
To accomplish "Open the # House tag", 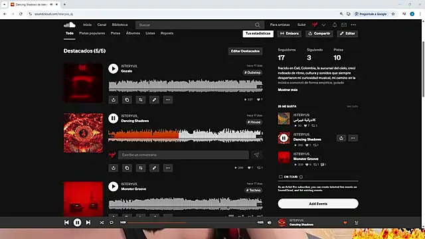I will tap(254, 122).
